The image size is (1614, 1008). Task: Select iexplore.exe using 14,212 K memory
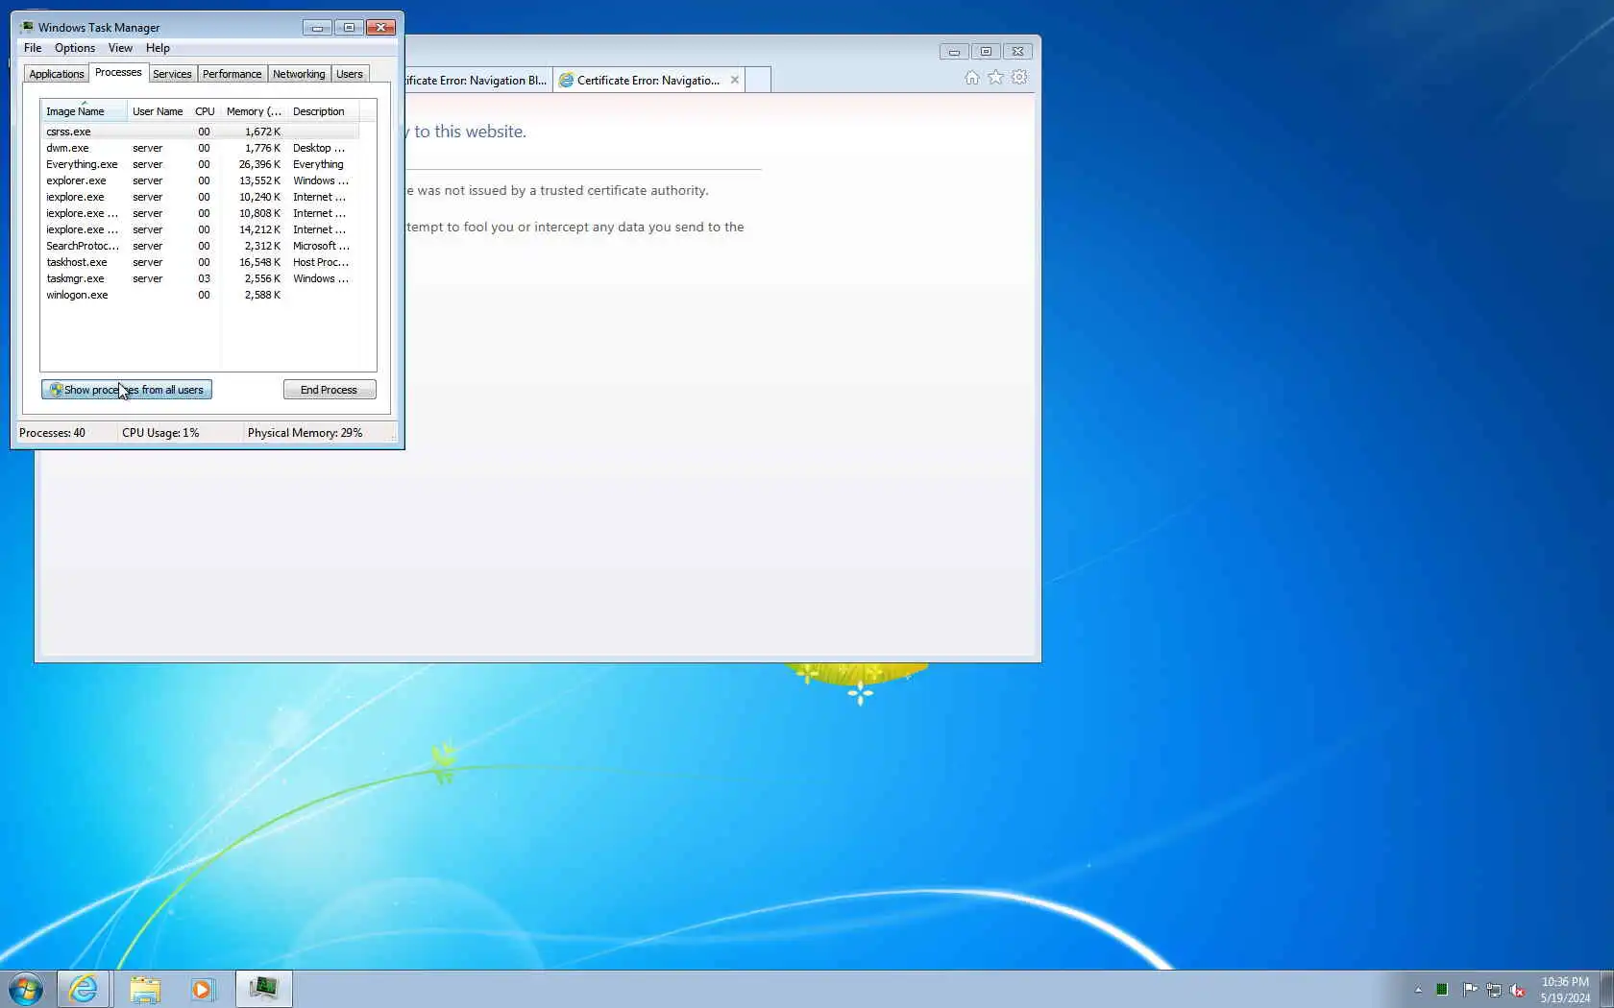coord(200,229)
